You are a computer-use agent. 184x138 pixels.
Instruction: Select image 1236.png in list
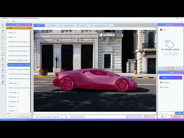click(x=19, y=111)
